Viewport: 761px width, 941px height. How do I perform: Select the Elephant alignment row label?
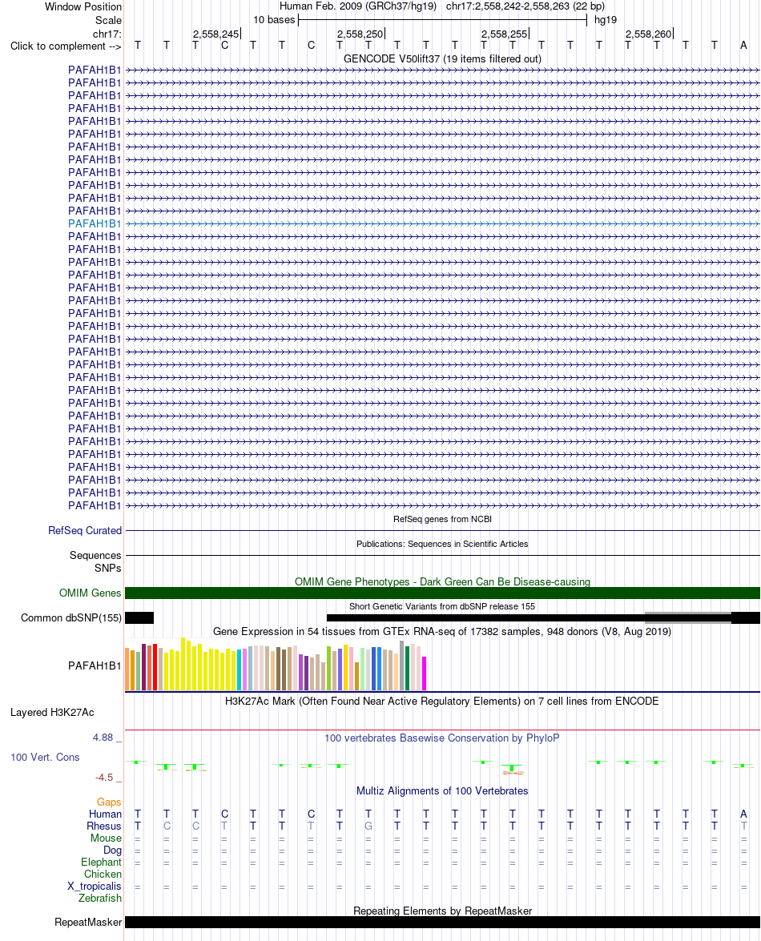(x=101, y=862)
